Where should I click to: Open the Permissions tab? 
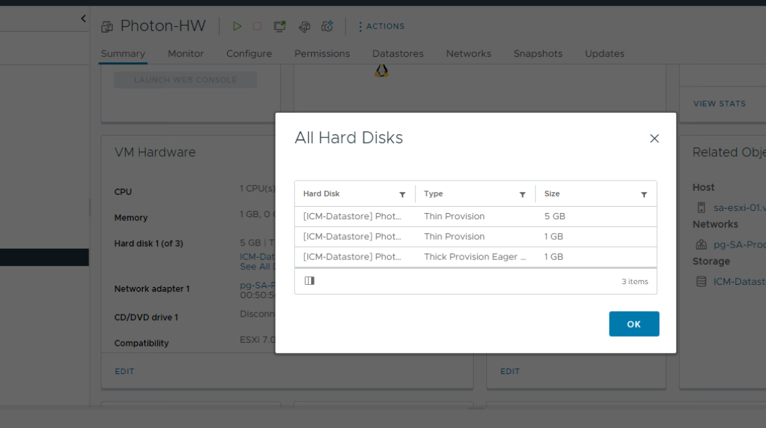(322, 54)
